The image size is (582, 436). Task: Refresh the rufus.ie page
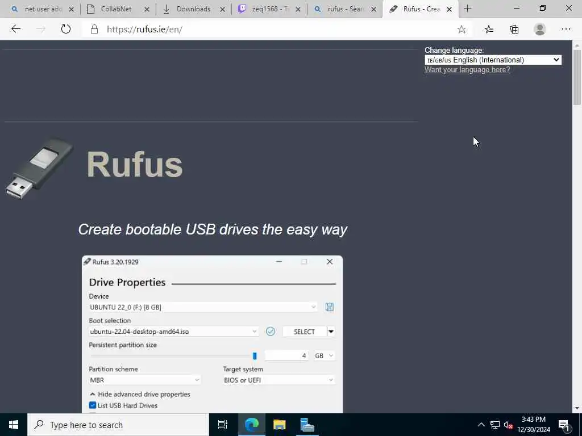(66, 29)
